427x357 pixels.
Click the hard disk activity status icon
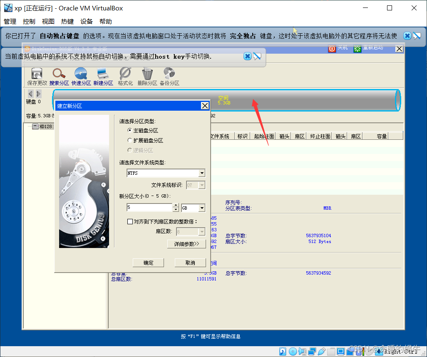(283, 351)
